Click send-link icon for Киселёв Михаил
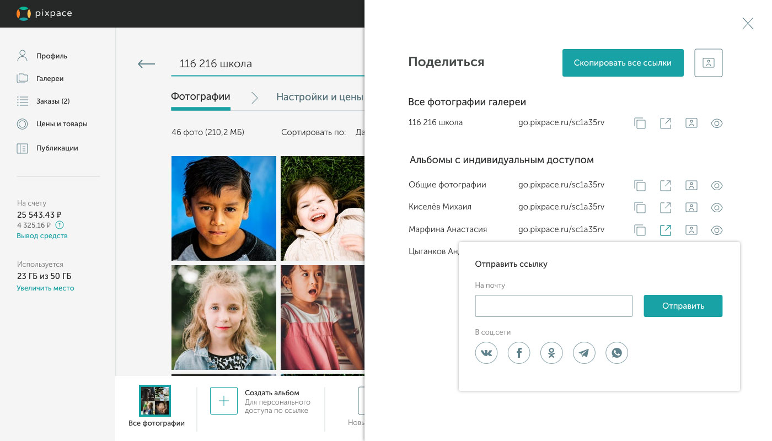 (x=666, y=207)
